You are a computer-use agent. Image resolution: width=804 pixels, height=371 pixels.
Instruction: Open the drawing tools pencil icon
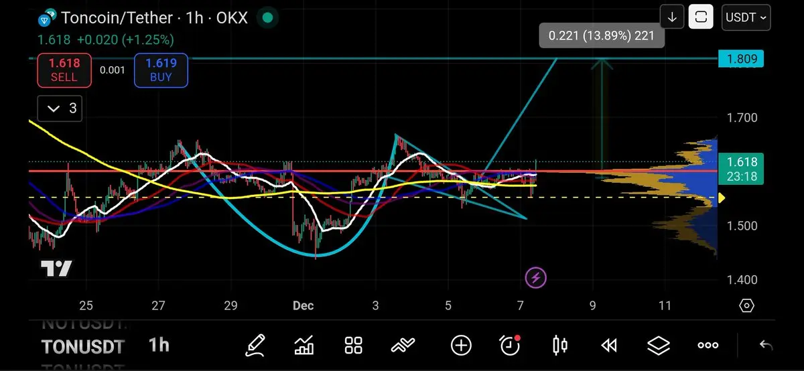[255, 346]
